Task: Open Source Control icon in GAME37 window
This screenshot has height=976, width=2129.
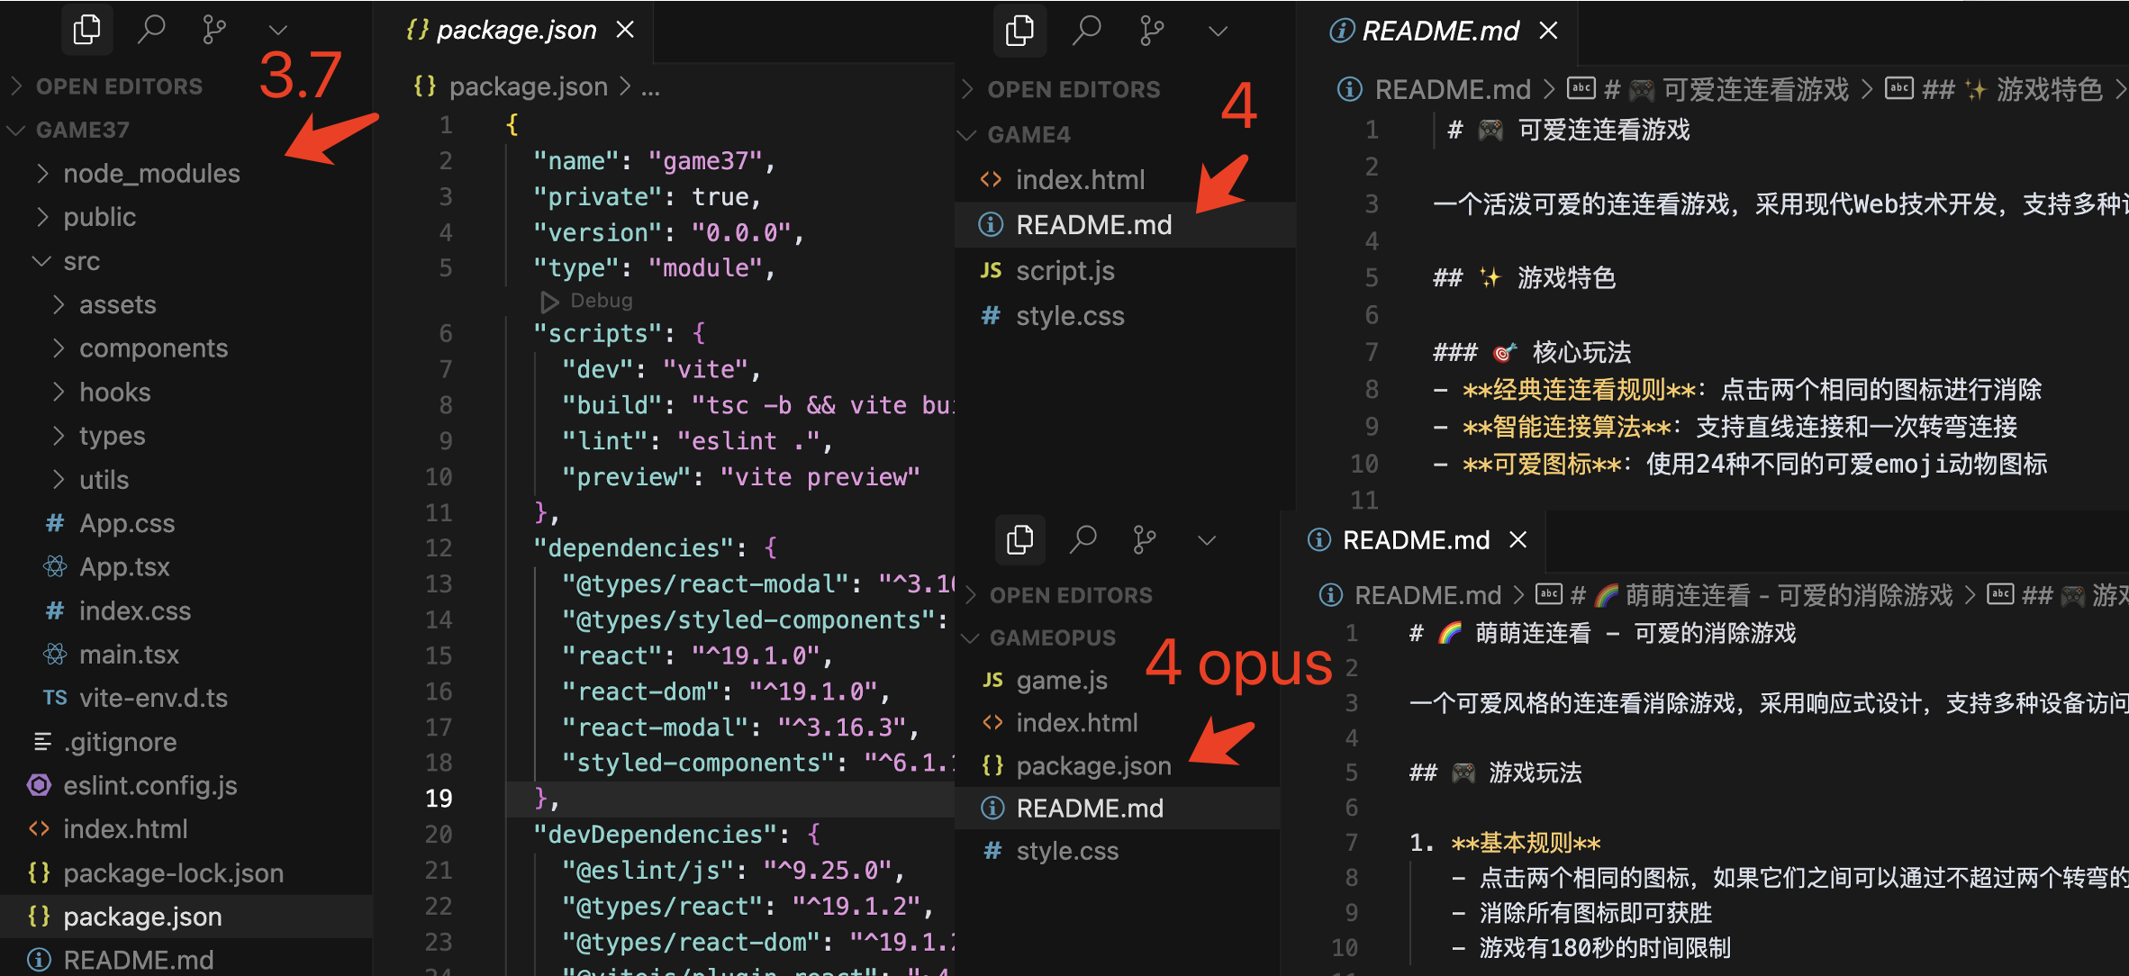Action: [x=214, y=30]
